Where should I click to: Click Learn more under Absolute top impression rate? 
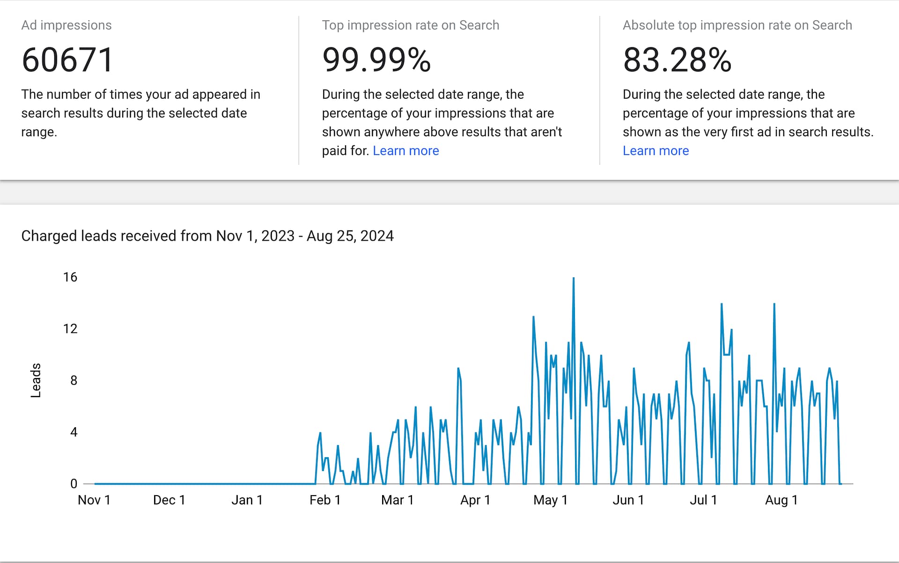(x=656, y=151)
